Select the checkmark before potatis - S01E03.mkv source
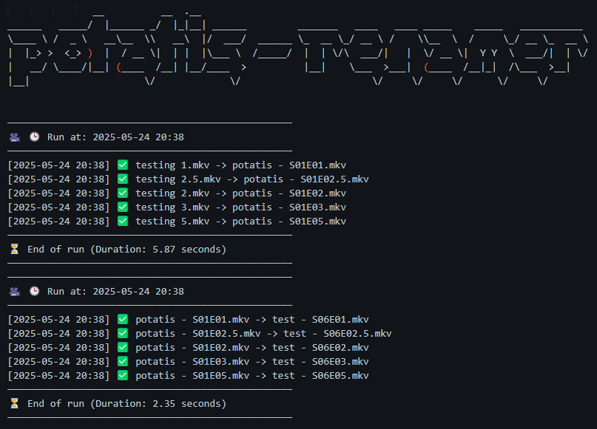This screenshot has height=429, width=597. (123, 361)
